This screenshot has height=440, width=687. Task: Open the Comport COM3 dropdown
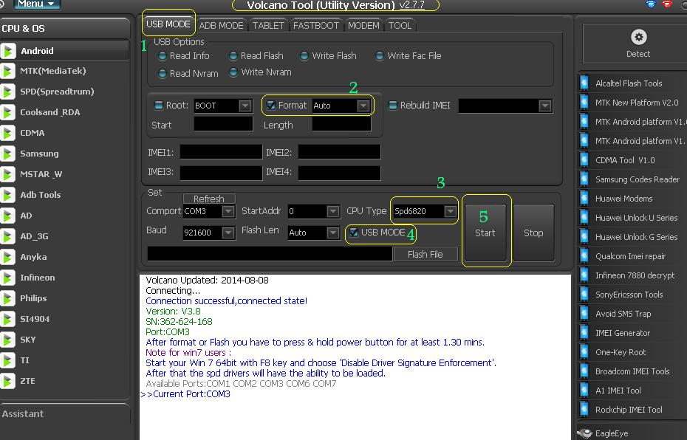(228, 211)
